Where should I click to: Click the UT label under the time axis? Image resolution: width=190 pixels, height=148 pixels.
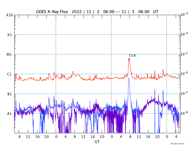[x=97, y=141]
